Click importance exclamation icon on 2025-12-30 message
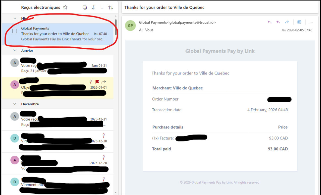Screen dimensions: 321x195 pos(103,135)
